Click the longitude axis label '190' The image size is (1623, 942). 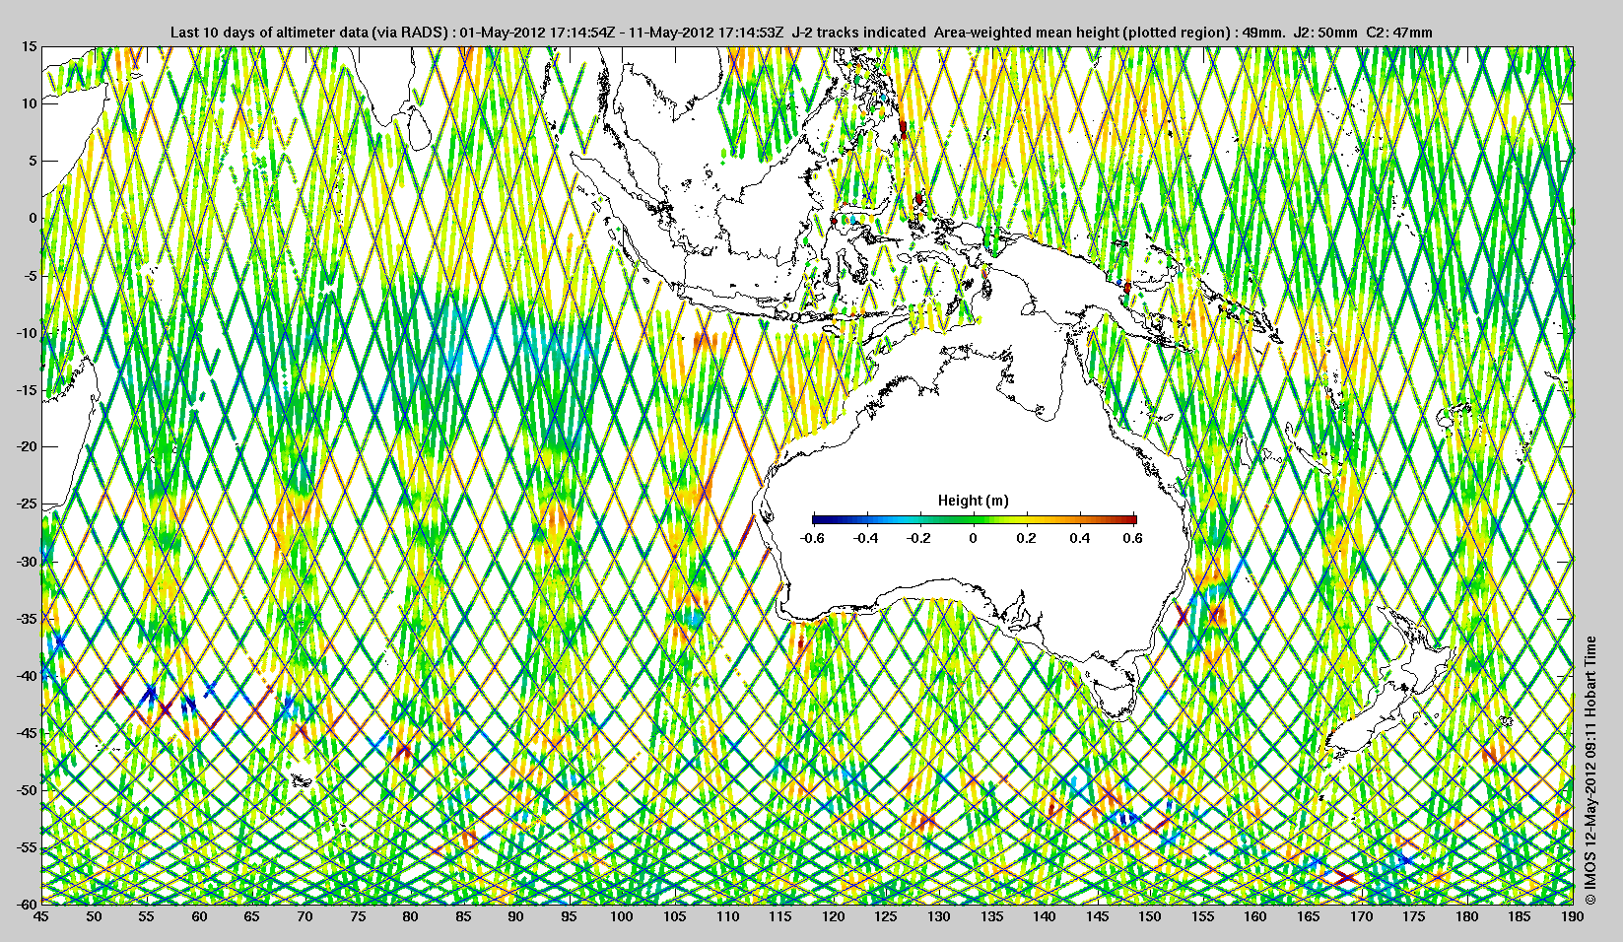pos(1572,916)
